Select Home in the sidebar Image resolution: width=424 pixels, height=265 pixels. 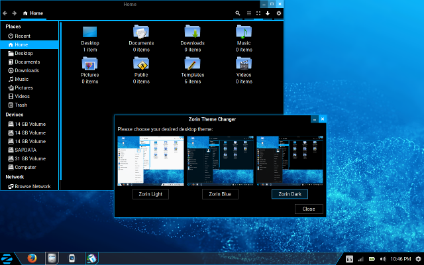tap(29, 44)
